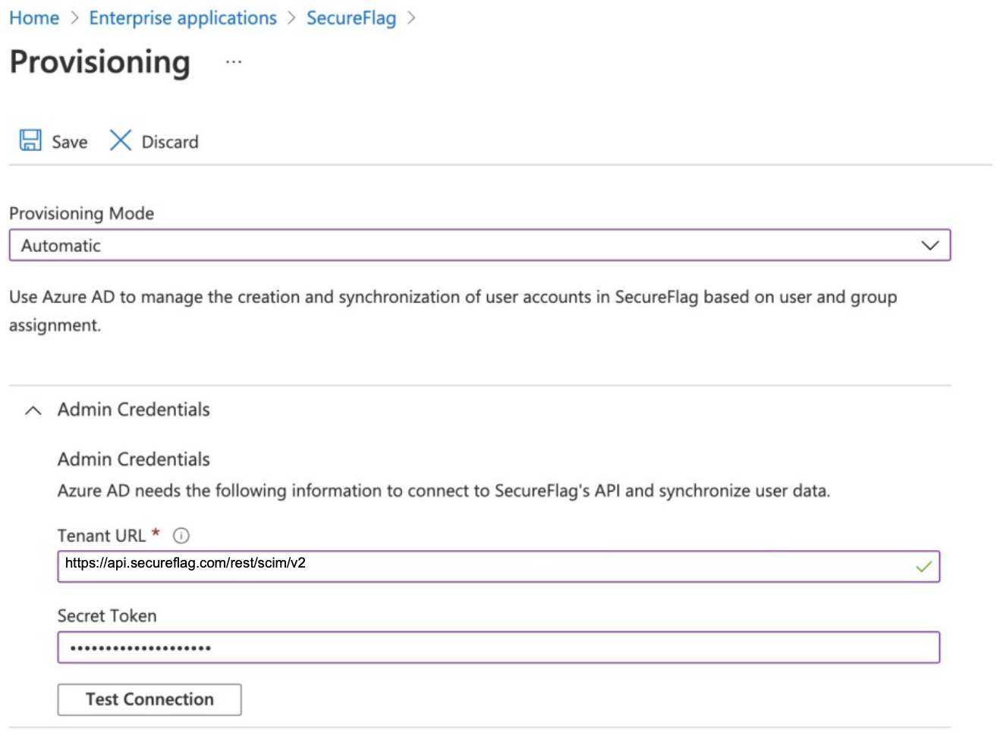Viewport: 997px width, 733px height.
Task: Click the 'Use Azure AD to manage' description text
Action: [x=453, y=311]
